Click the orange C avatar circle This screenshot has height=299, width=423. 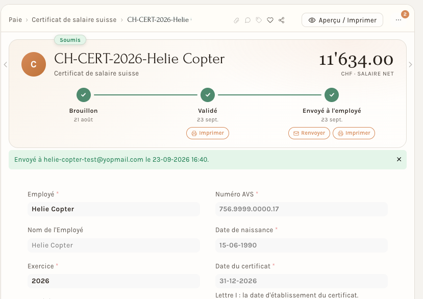point(34,64)
